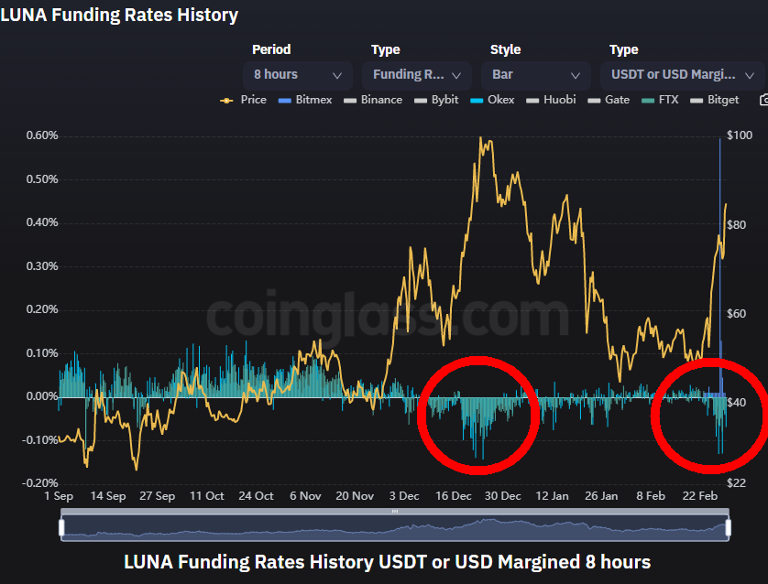Click the right handle of the range slider
This screenshot has width=768, height=584.
click(729, 528)
